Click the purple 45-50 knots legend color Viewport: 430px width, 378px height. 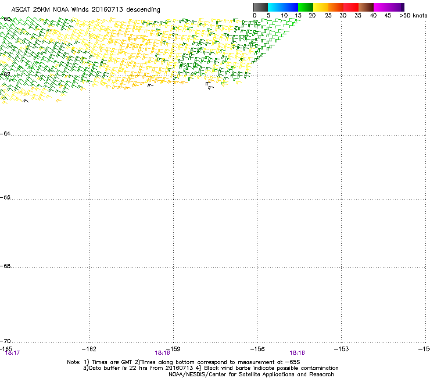pos(396,7)
